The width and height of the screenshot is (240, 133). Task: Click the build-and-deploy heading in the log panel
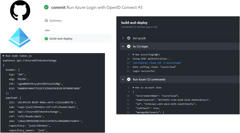(x=134, y=23)
